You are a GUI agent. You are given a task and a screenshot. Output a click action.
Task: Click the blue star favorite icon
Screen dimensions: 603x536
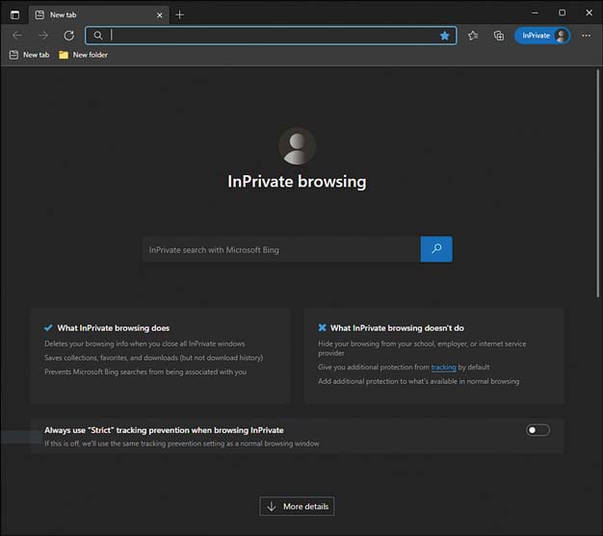coord(445,36)
